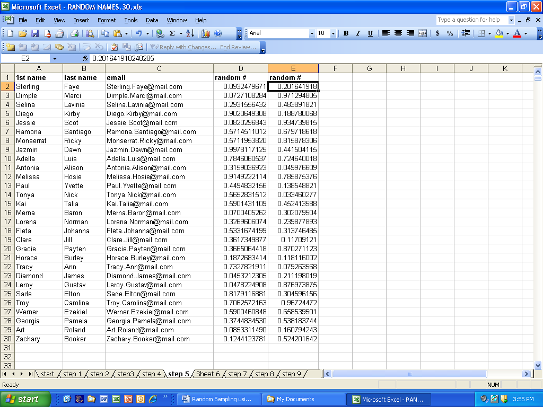Apply red Font Color letter A
The height and width of the screenshot is (407, 543).
517,33
